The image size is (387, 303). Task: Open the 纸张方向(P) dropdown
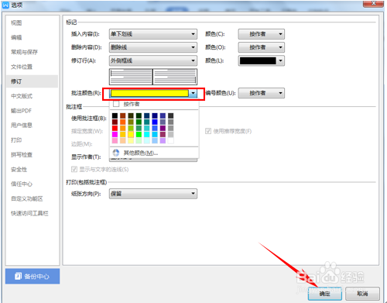point(153,194)
